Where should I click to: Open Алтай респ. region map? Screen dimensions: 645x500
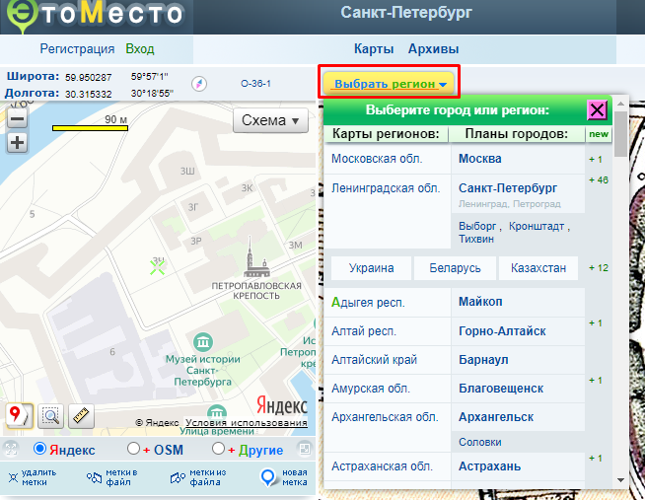coord(364,331)
